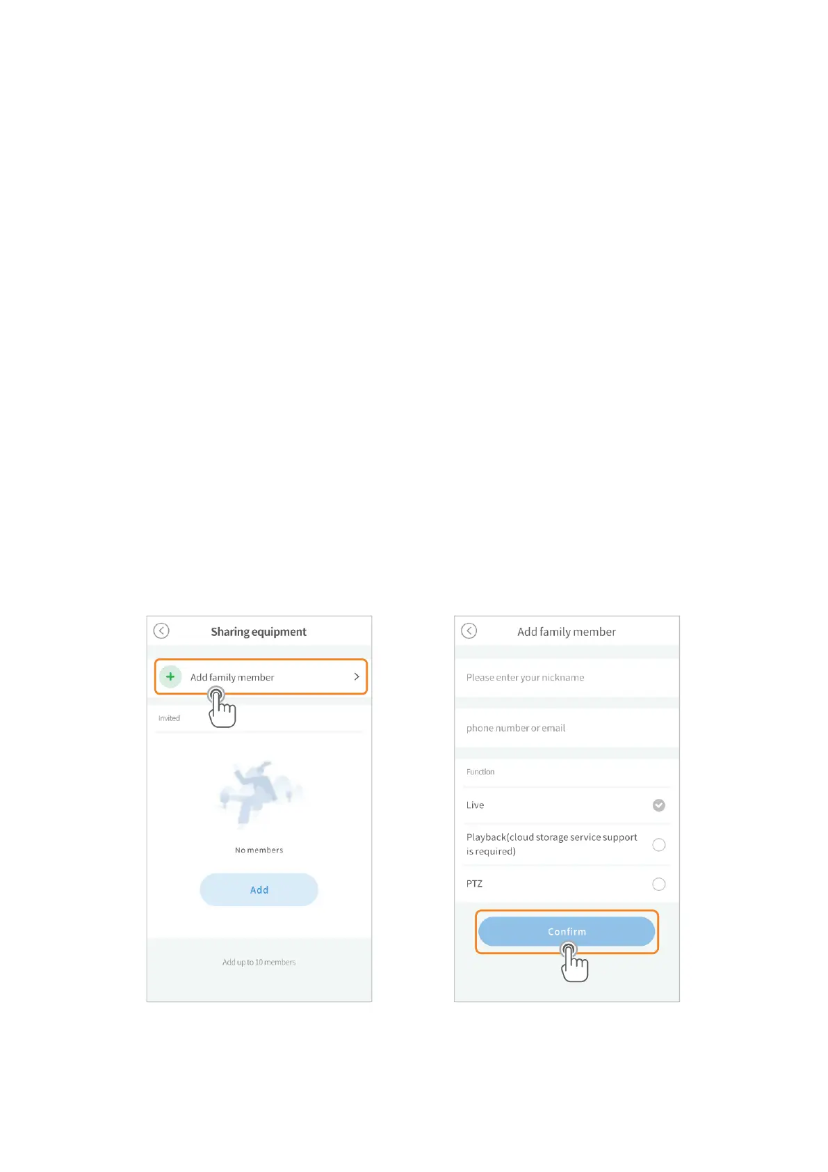This screenshot has height=1172, width=828.
Task: Click the Sharing equipment title
Action: pyautogui.click(x=259, y=632)
